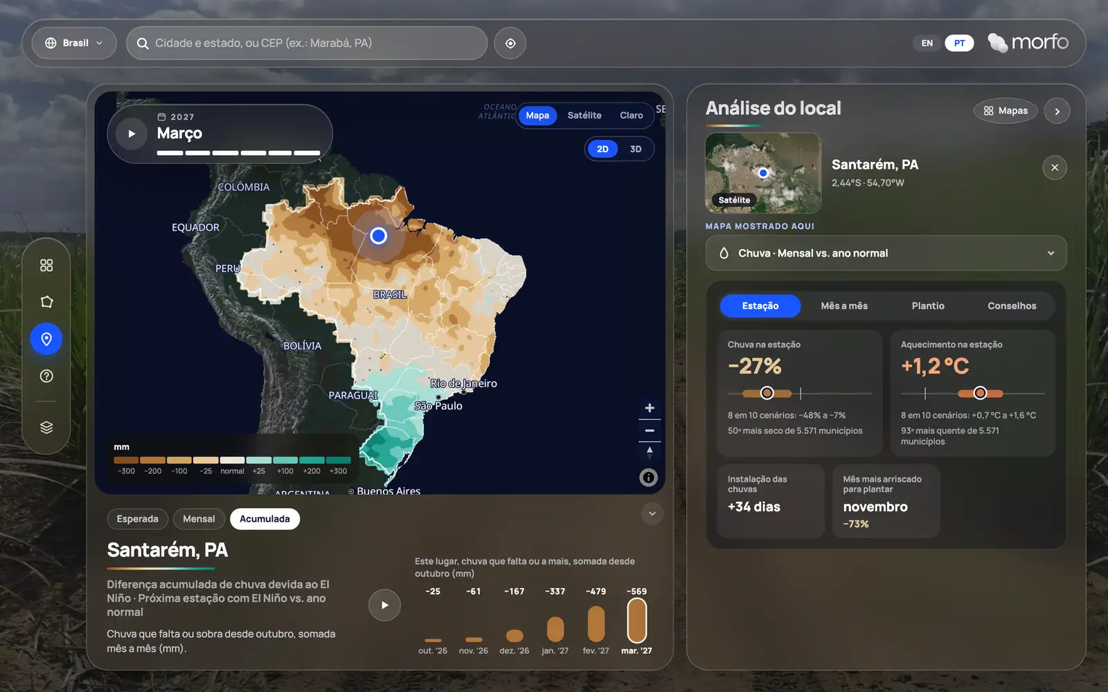Open the Santarém satellite thumbnail
The image size is (1108, 692).
tap(763, 173)
